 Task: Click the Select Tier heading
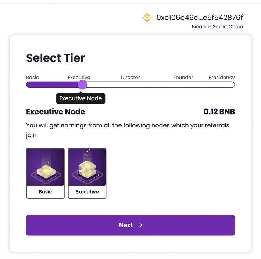(56, 58)
